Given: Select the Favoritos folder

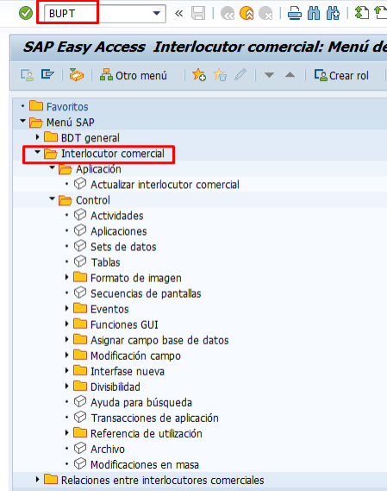Looking at the screenshot, I should click(67, 107).
